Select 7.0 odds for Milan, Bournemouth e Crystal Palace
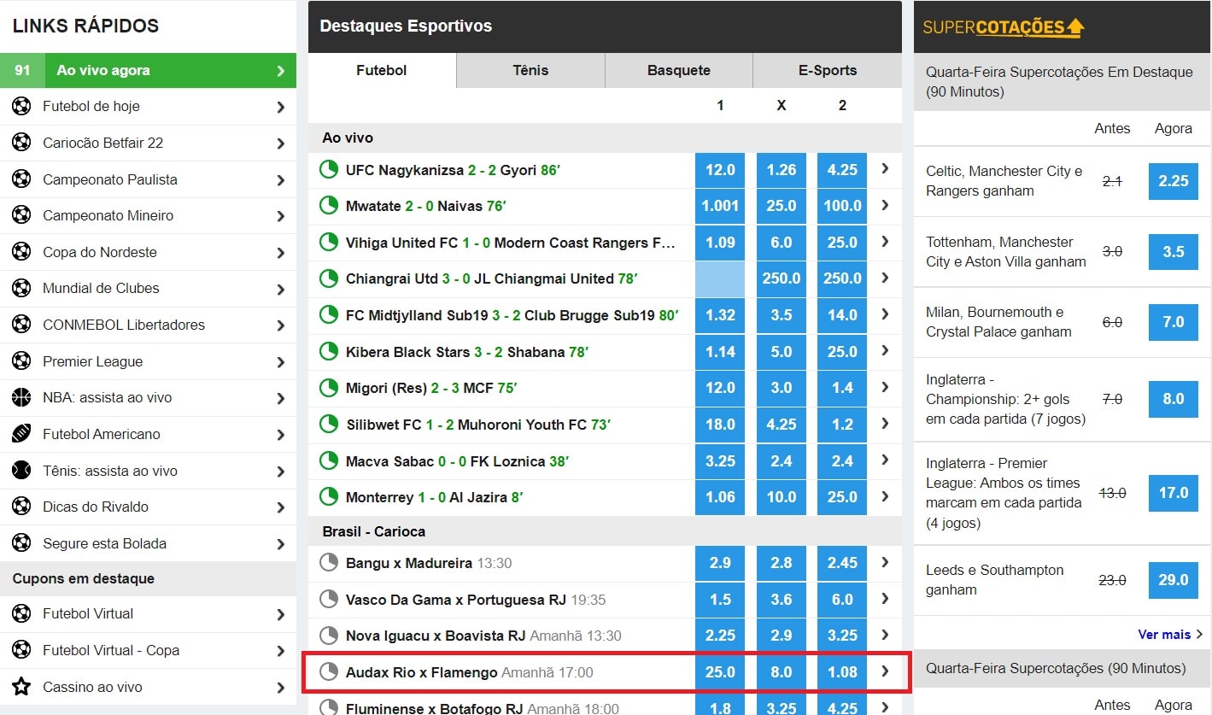This screenshot has width=1212, height=715. click(1174, 322)
